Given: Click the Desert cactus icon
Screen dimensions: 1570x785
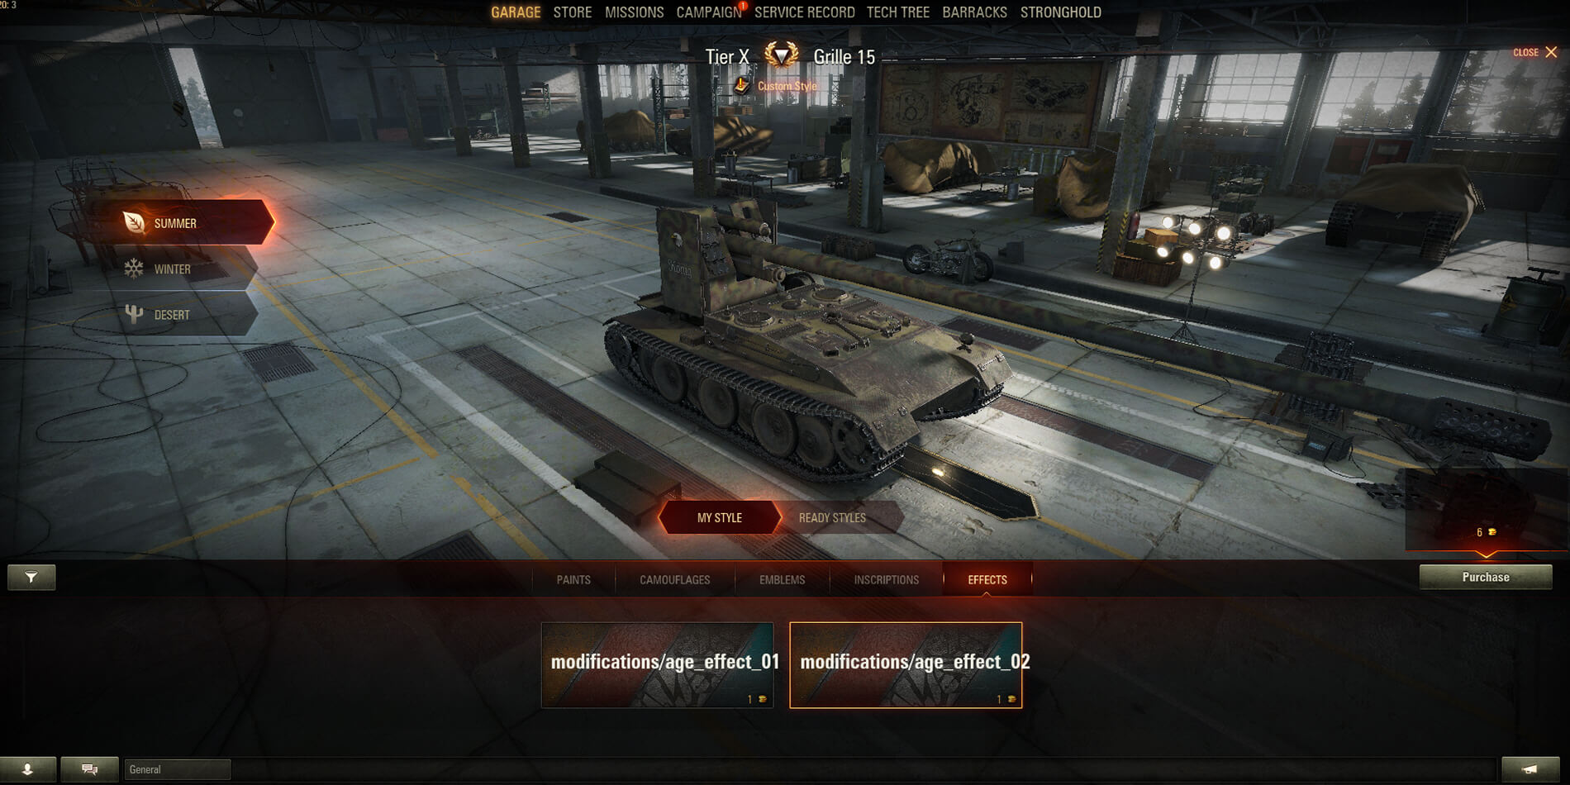Looking at the screenshot, I should coord(134,314).
